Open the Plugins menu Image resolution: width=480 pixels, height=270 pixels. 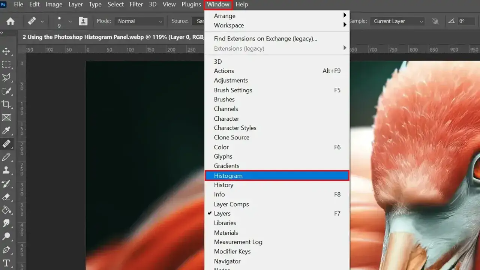click(x=191, y=4)
